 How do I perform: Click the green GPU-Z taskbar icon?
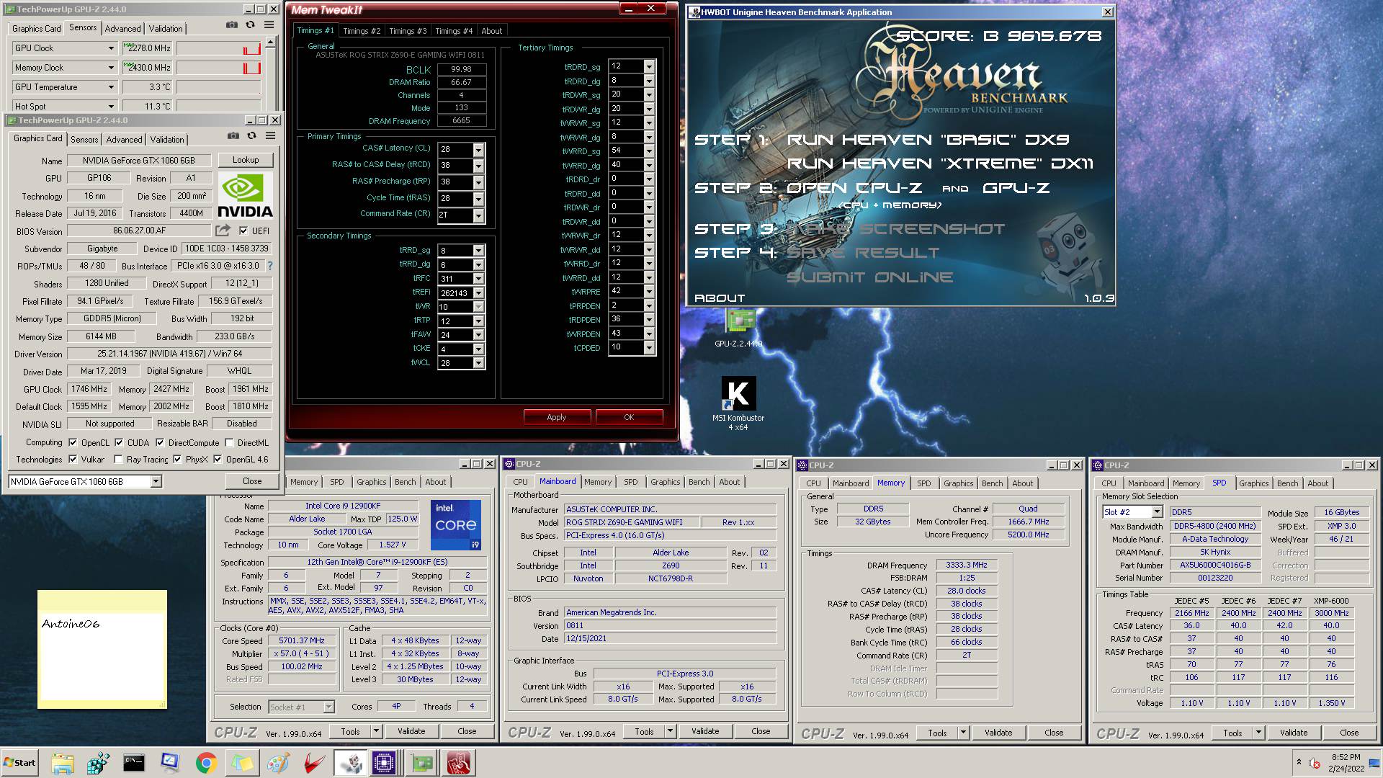pos(422,763)
